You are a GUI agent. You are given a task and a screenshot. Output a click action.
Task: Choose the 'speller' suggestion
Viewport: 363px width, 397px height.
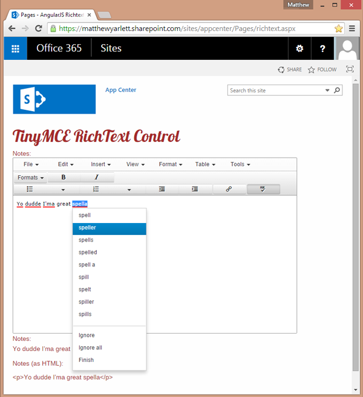point(110,229)
